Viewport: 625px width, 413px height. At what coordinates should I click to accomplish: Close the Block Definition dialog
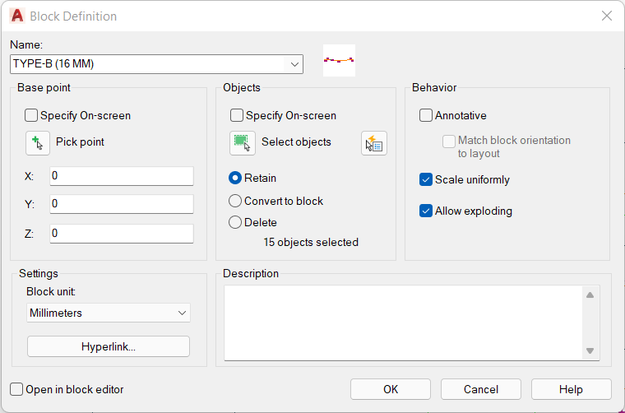click(x=607, y=16)
